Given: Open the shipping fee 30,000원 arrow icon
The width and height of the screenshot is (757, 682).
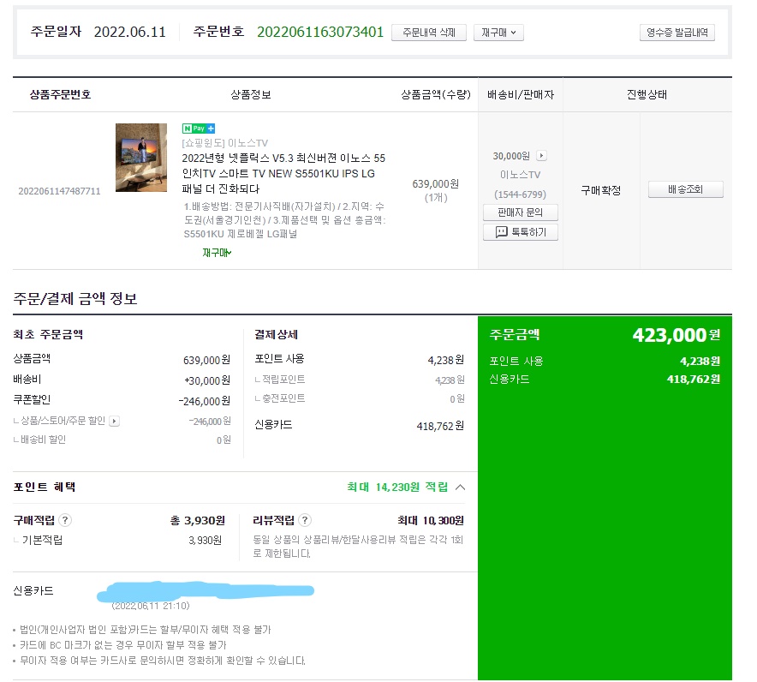Looking at the screenshot, I should pos(542,156).
